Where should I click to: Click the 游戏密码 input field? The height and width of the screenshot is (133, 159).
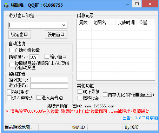(x=49, y=86)
